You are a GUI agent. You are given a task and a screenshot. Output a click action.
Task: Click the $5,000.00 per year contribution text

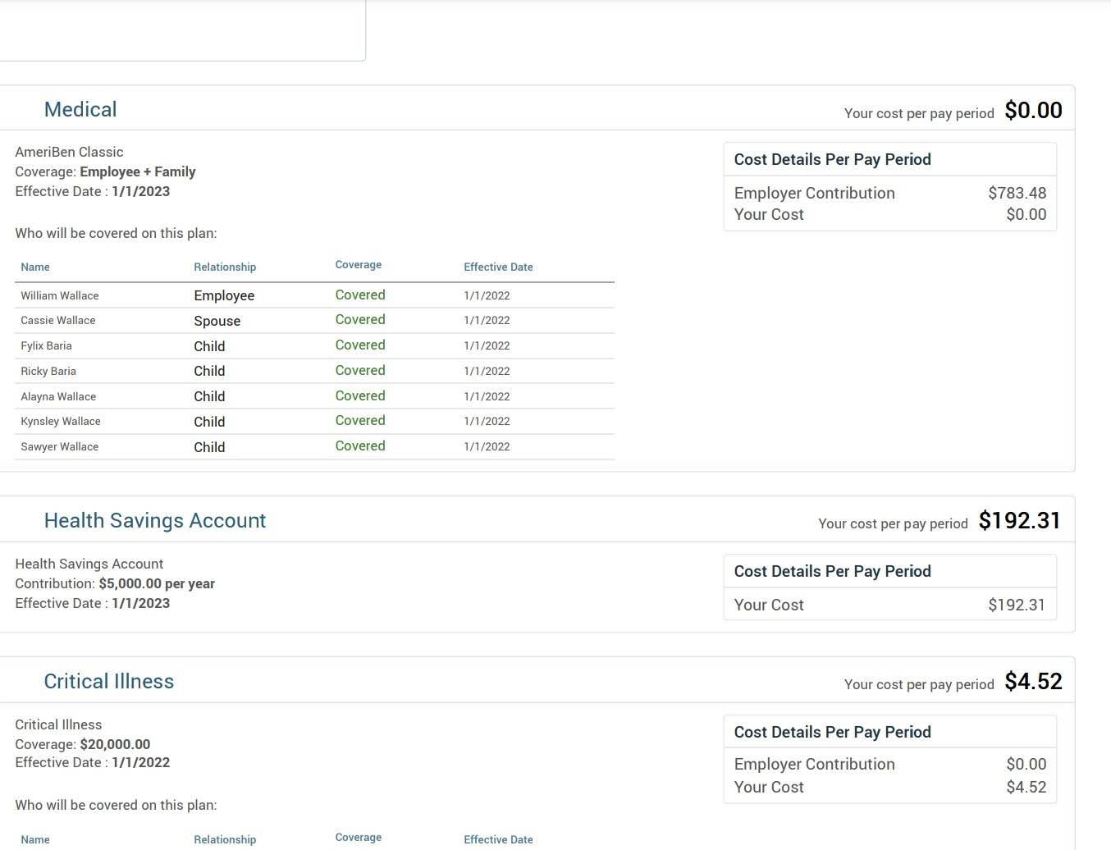click(x=157, y=583)
